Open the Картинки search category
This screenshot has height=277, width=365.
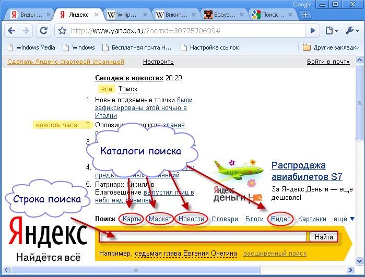[312, 219]
